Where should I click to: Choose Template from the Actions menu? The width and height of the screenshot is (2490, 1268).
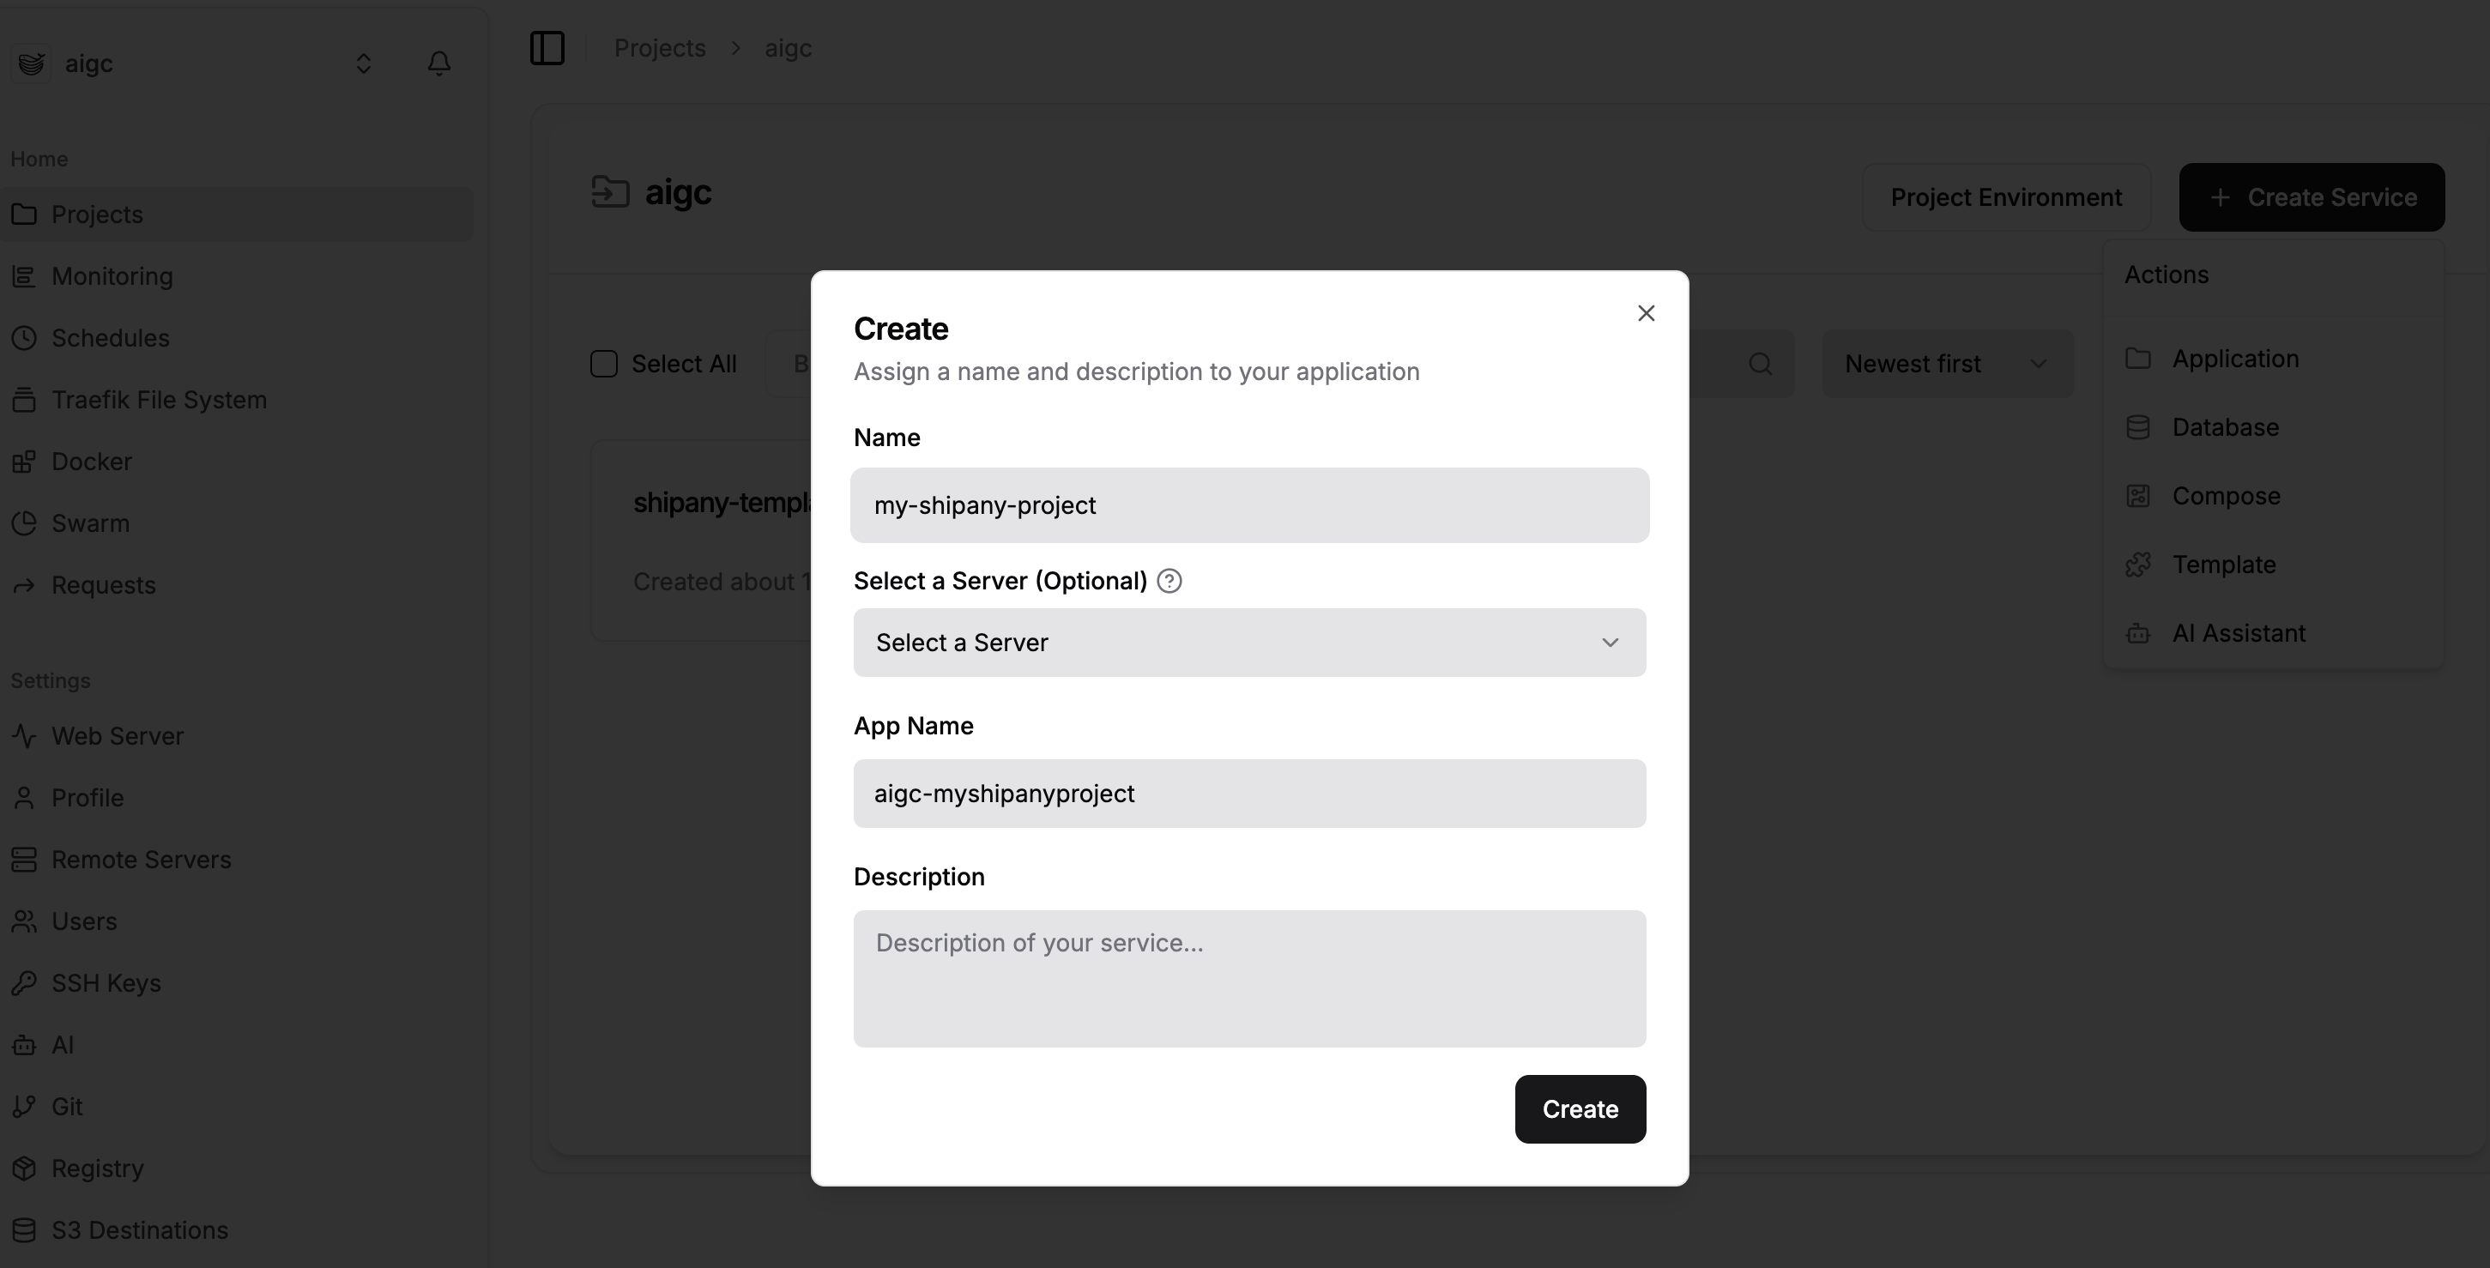pyautogui.click(x=2223, y=565)
